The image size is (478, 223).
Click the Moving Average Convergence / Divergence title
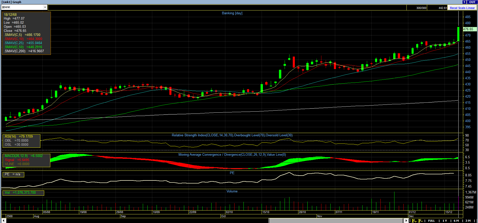232,154
